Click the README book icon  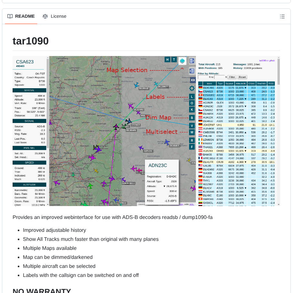(10, 16)
